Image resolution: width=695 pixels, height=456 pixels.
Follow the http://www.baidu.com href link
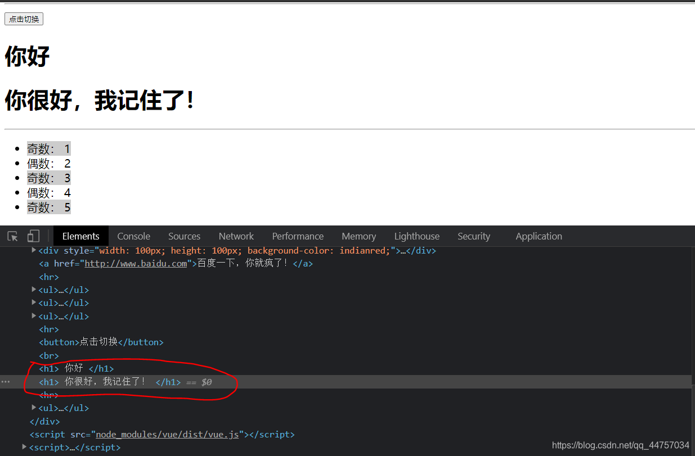click(136, 264)
